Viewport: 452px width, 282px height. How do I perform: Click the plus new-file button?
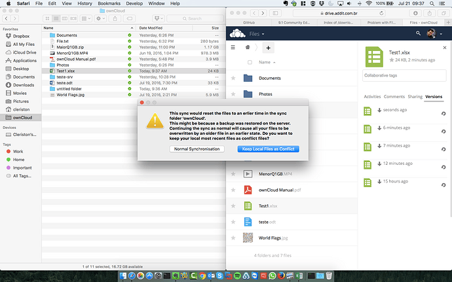[x=269, y=48]
